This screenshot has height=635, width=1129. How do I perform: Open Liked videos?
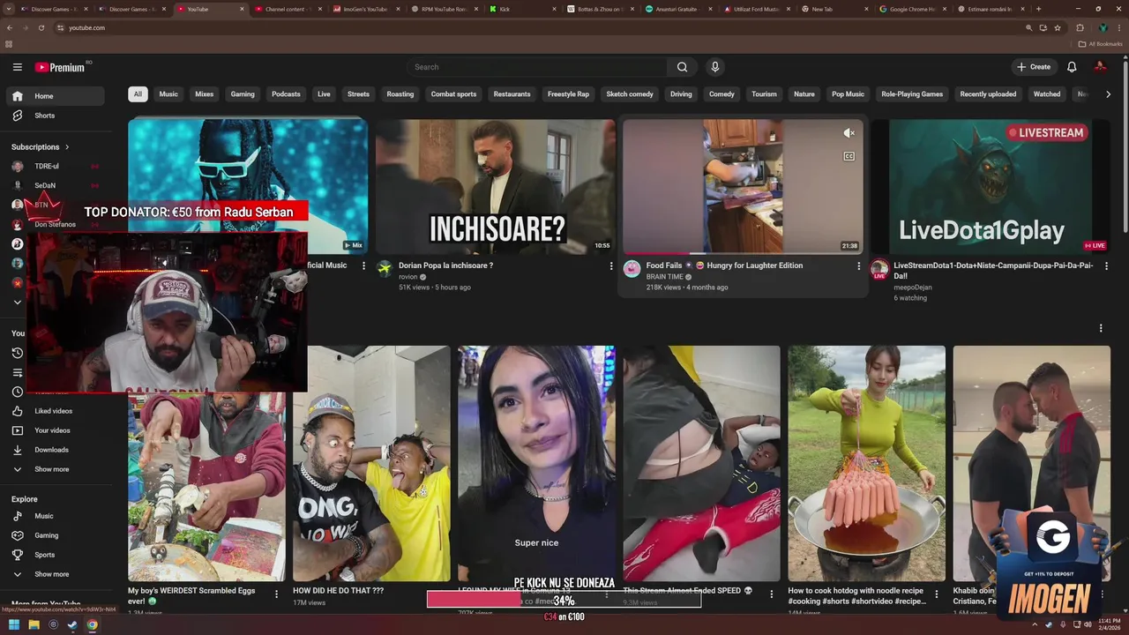pos(53,411)
